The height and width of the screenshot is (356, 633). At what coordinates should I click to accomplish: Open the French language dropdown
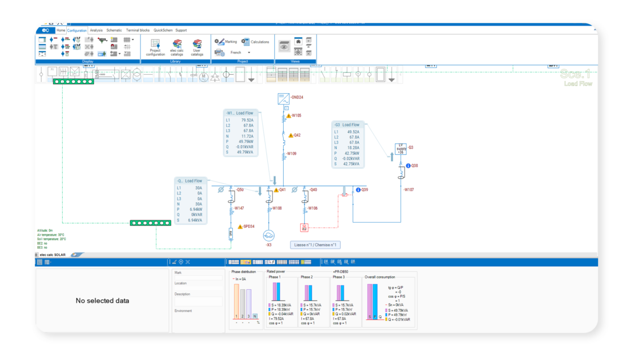click(x=249, y=53)
